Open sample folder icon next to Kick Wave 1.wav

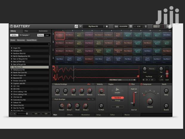134,80
